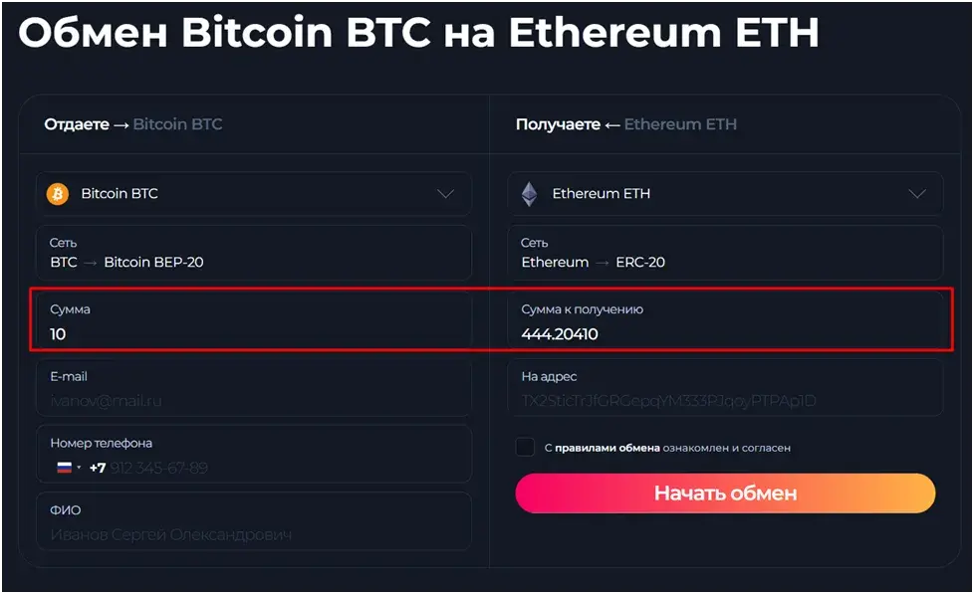Open phone country code selector arrow
Viewport: 974px width, 594px height.
pos(79,468)
